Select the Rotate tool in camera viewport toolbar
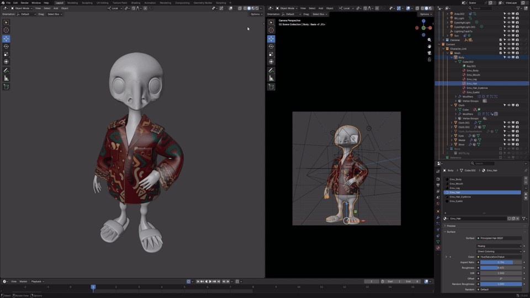This screenshot has width=530, height=298. (271, 46)
